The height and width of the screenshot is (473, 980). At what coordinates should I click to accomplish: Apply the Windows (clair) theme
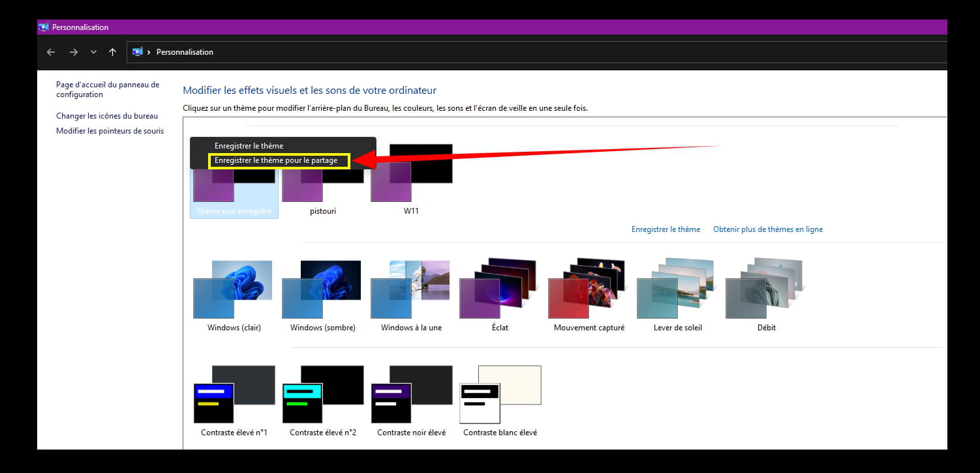coord(234,295)
